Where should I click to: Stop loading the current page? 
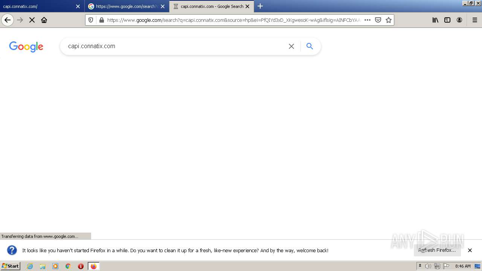pyautogui.click(x=32, y=20)
